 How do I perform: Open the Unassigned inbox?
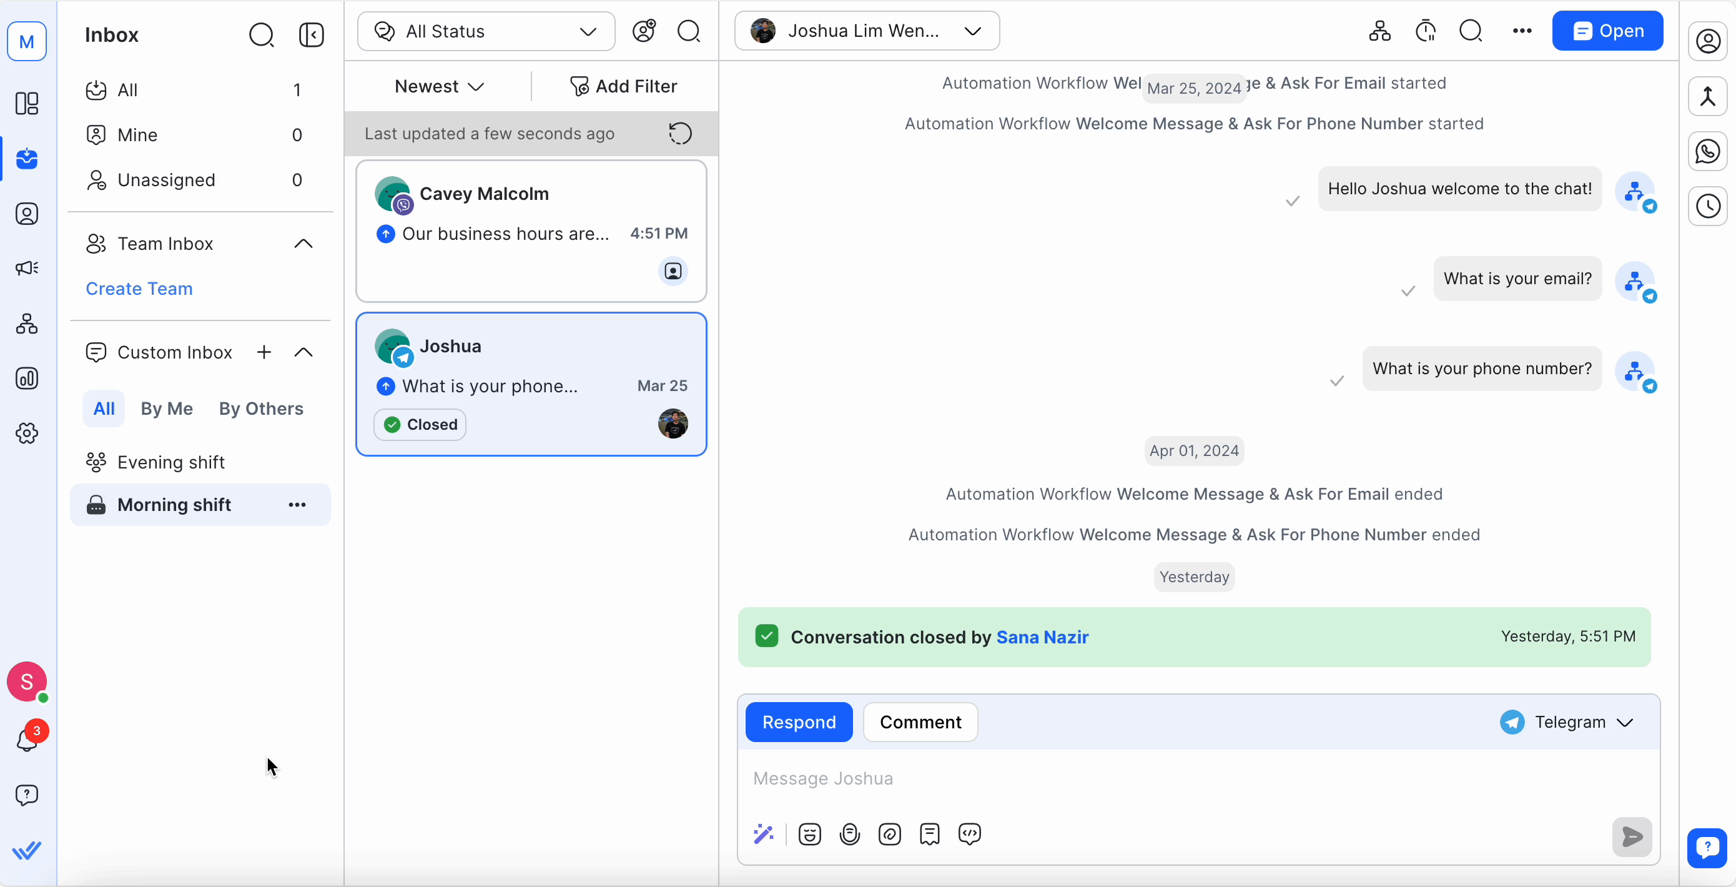tap(165, 180)
